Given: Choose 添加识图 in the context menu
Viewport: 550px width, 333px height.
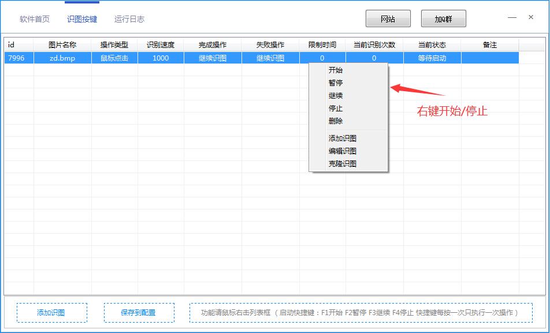Looking at the screenshot, I should pyautogui.click(x=343, y=139).
